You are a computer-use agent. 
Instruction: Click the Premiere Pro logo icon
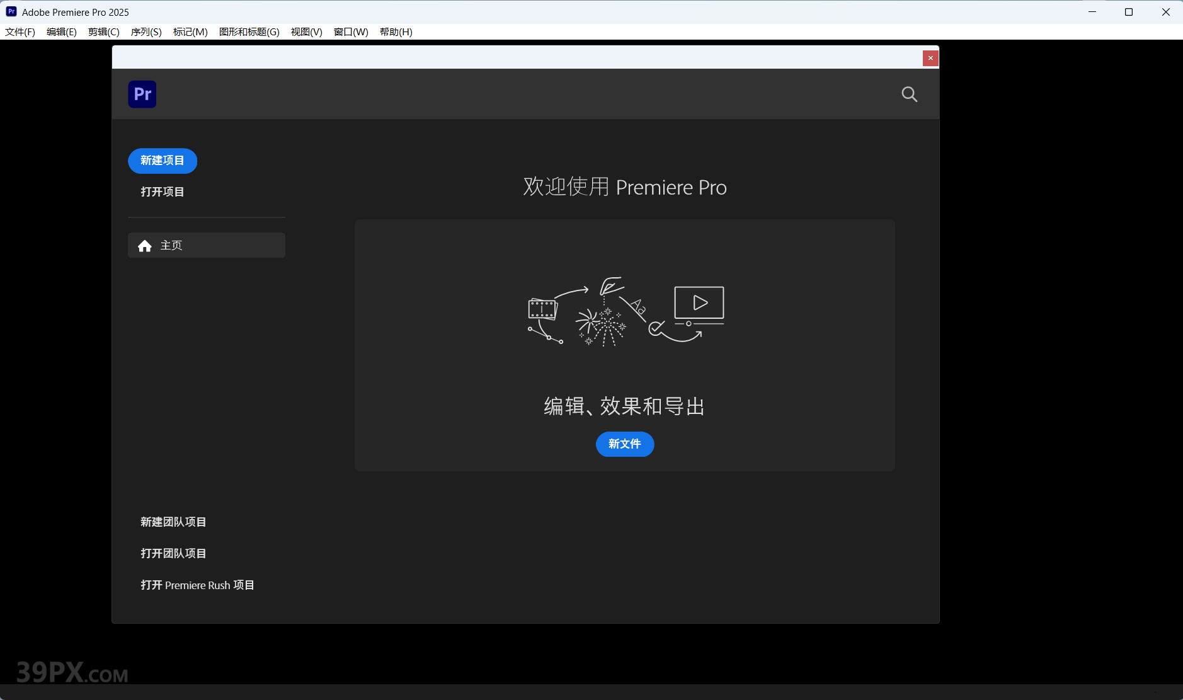click(x=142, y=95)
